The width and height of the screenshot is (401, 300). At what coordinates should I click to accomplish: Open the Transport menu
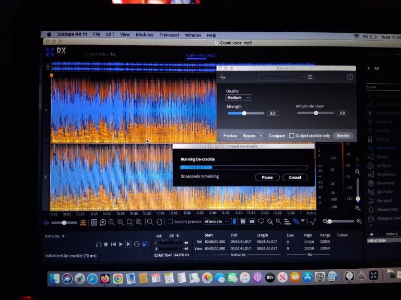(x=169, y=35)
